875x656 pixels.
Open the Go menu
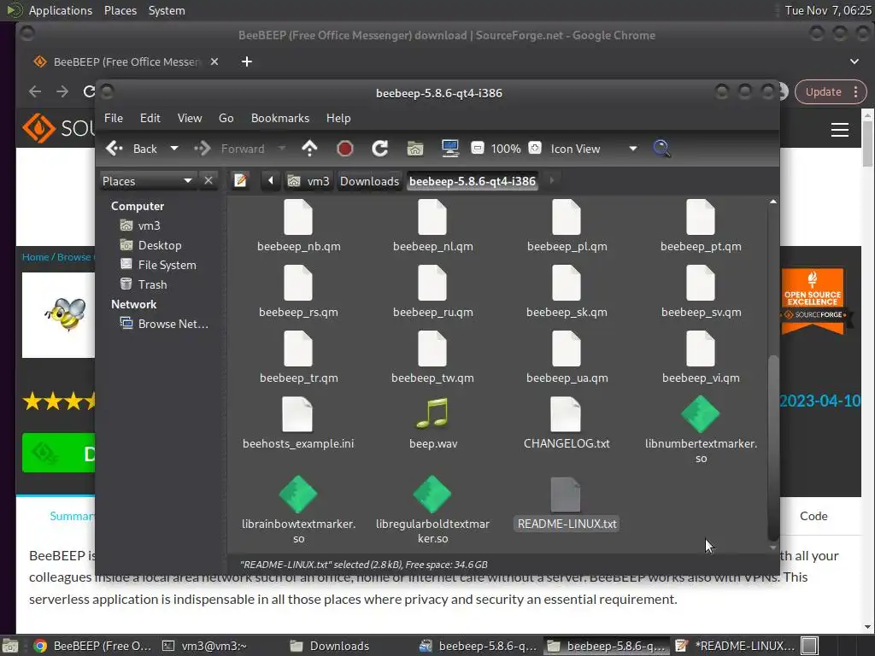tap(226, 118)
